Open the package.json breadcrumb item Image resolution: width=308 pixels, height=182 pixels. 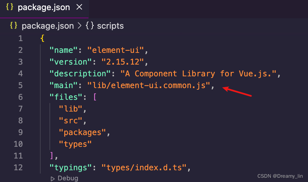coord(48,26)
